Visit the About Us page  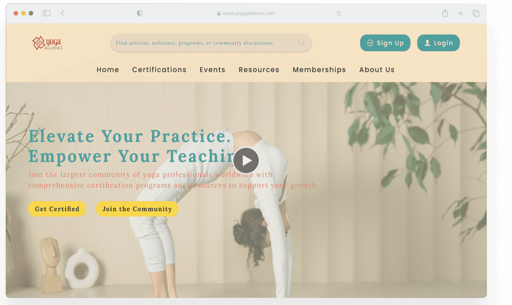(x=377, y=69)
